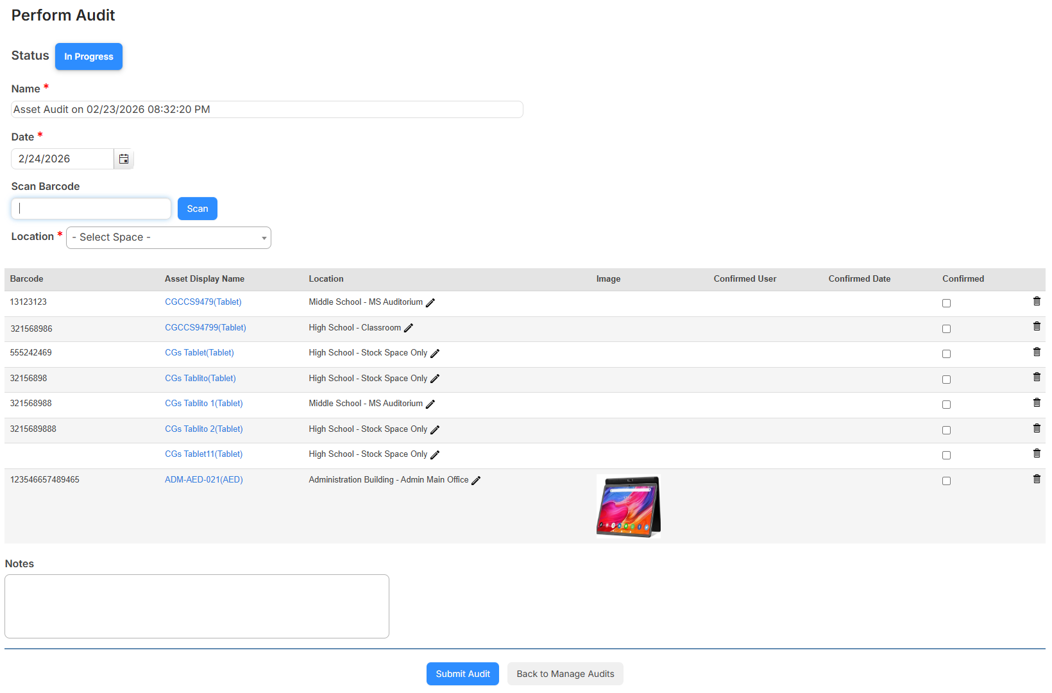
Task: Delete the CGs Tablet asset row
Action: tap(1037, 352)
